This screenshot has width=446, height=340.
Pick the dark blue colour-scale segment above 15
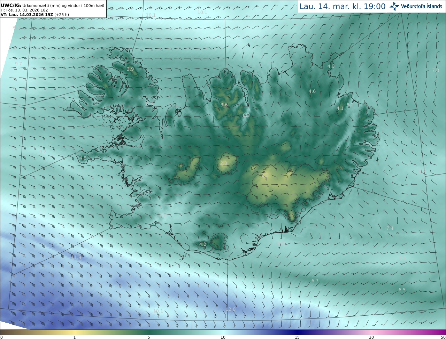tap(297, 332)
